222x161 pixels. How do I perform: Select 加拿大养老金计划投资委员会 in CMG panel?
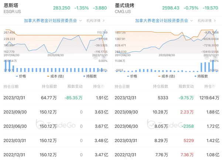click(x=161, y=21)
